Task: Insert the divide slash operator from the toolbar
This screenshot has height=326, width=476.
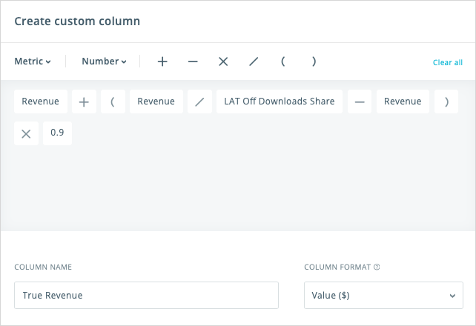Action: pos(254,61)
